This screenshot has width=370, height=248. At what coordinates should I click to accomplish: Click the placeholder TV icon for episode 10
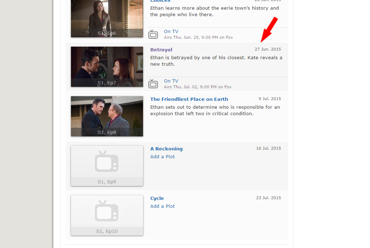(107, 211)
